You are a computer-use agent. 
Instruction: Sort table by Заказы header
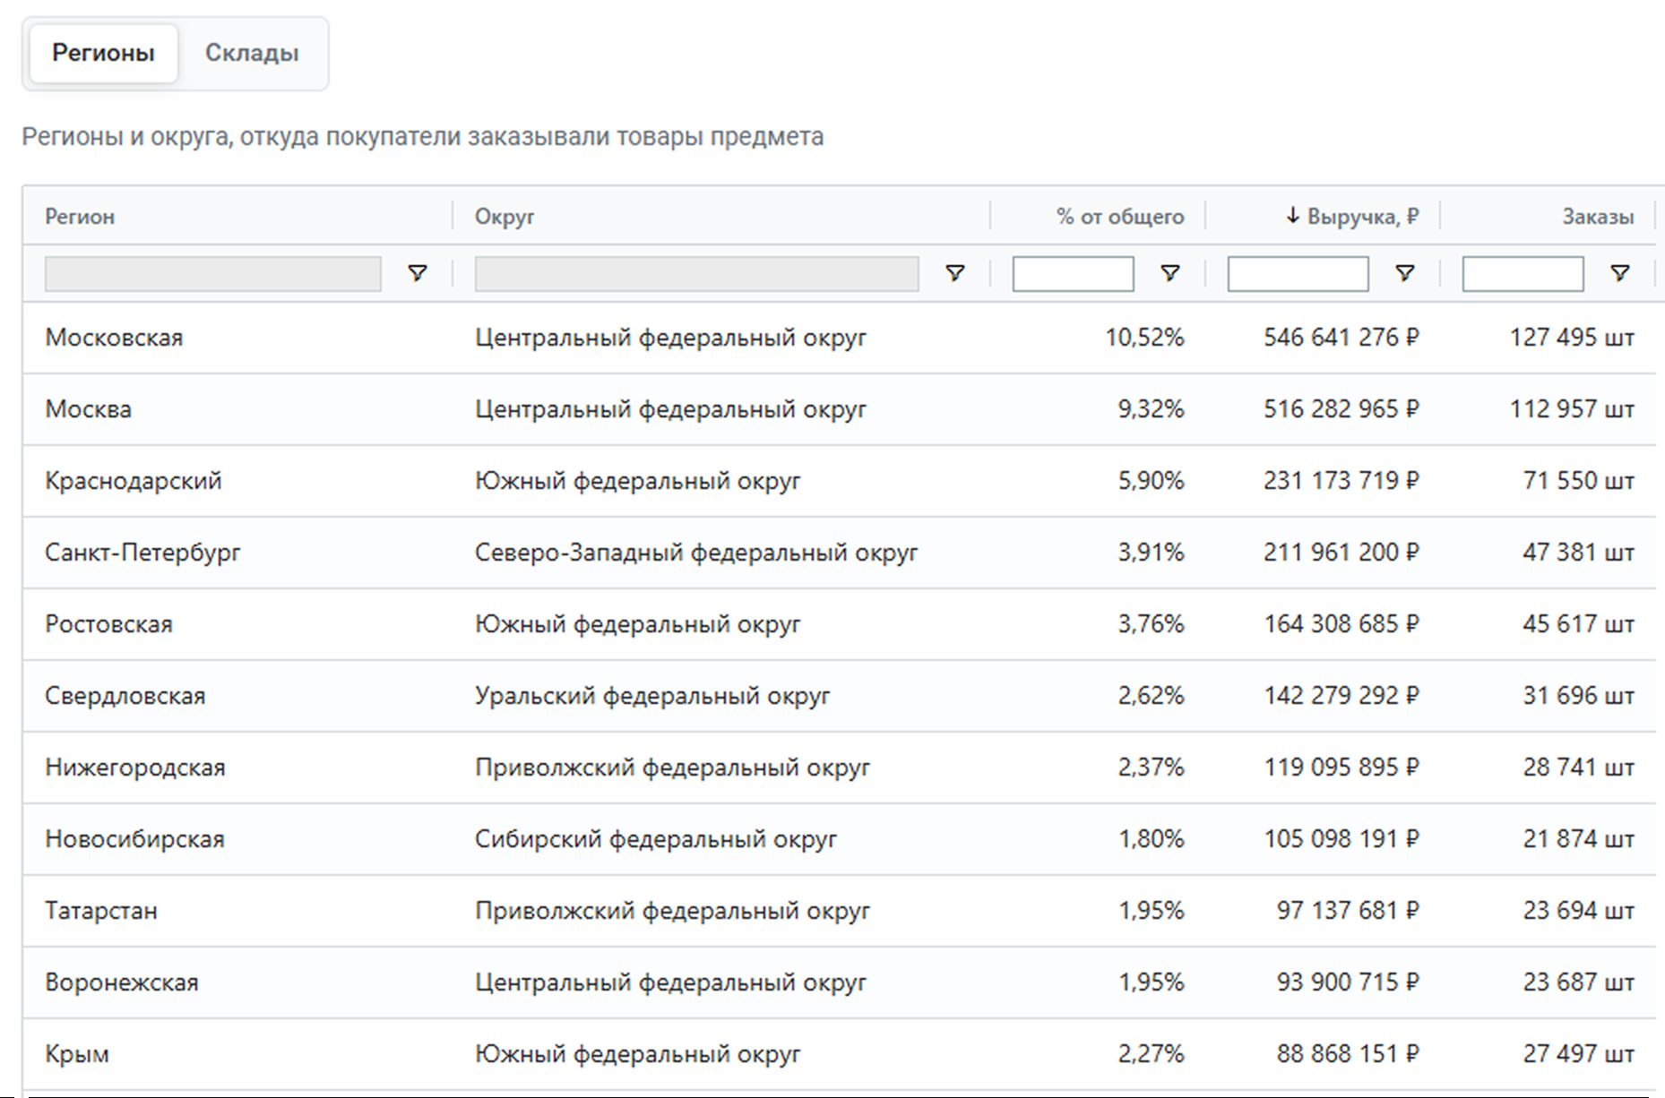[x=1597, y=217]
